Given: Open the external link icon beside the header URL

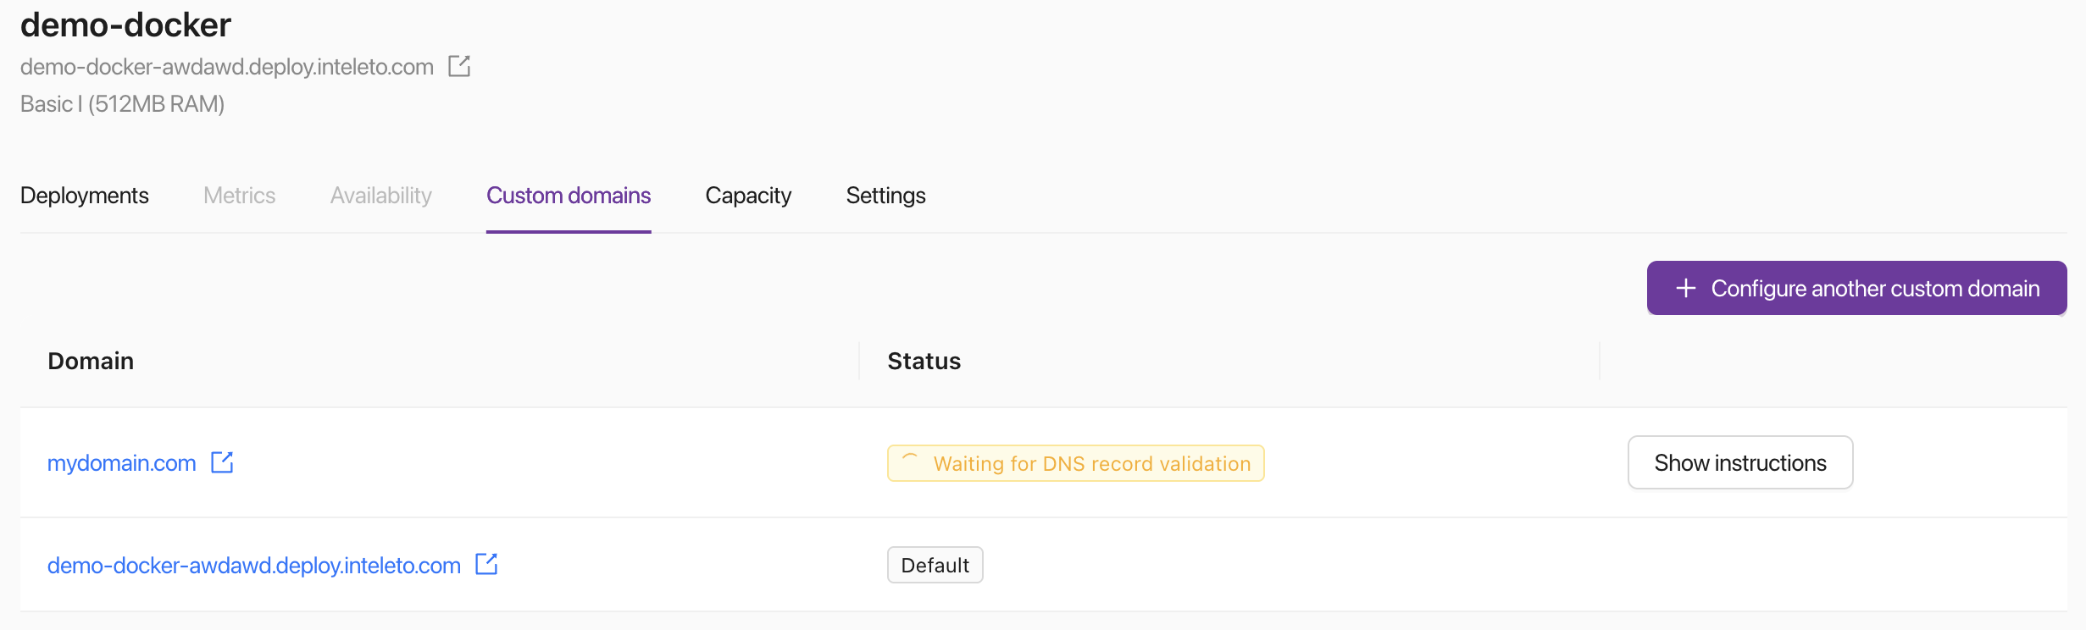Looking at the screenshot, I should [459, 66].
